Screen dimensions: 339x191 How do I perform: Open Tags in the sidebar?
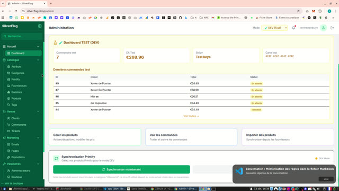[x=14, y=105]
